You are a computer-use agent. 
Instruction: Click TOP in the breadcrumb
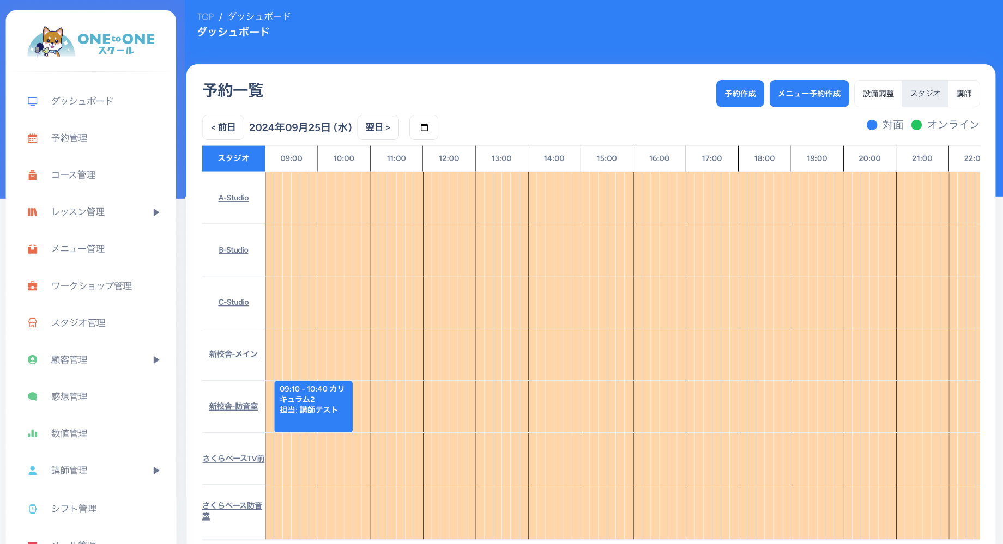point(205,17)
